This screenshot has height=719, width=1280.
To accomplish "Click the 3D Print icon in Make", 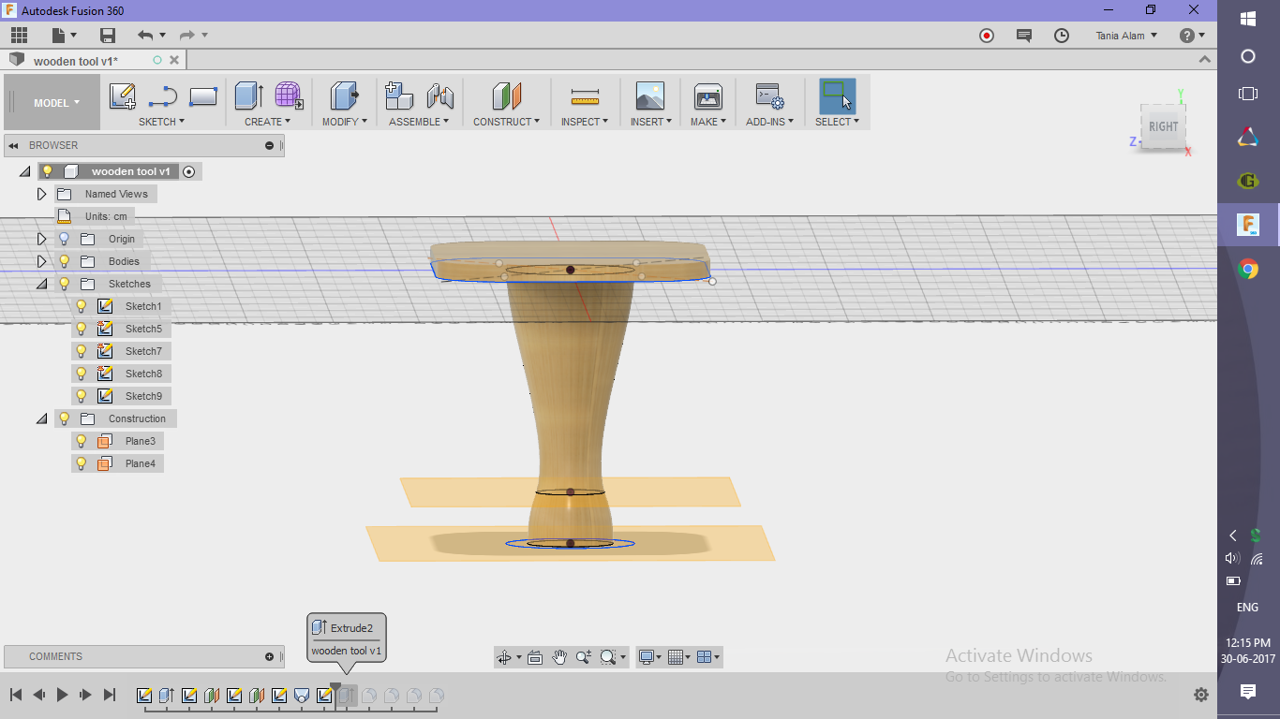I will [708, 96].
